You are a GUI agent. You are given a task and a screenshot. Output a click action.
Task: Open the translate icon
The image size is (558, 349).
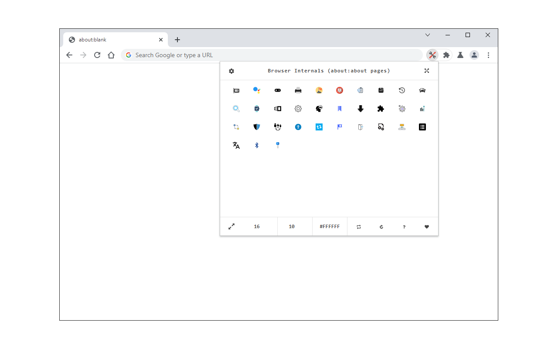point(236,145)
